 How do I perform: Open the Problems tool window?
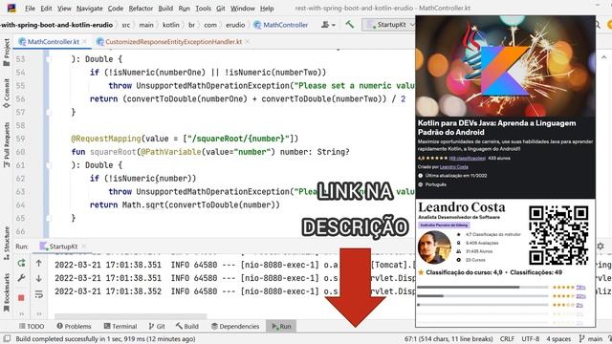(x=74, y=326)
